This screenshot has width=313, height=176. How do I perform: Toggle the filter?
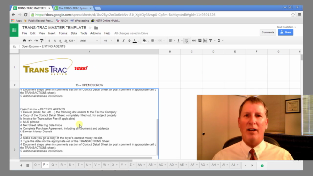coord(211,41)
